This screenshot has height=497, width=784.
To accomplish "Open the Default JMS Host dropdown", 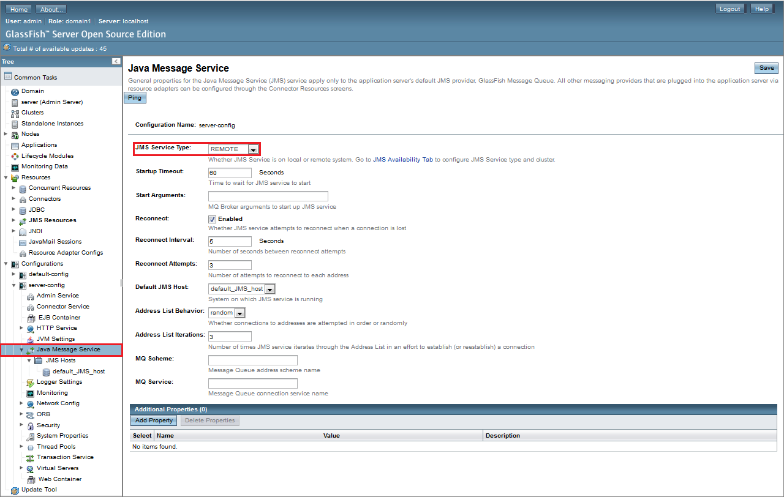I will pos(269,289).
